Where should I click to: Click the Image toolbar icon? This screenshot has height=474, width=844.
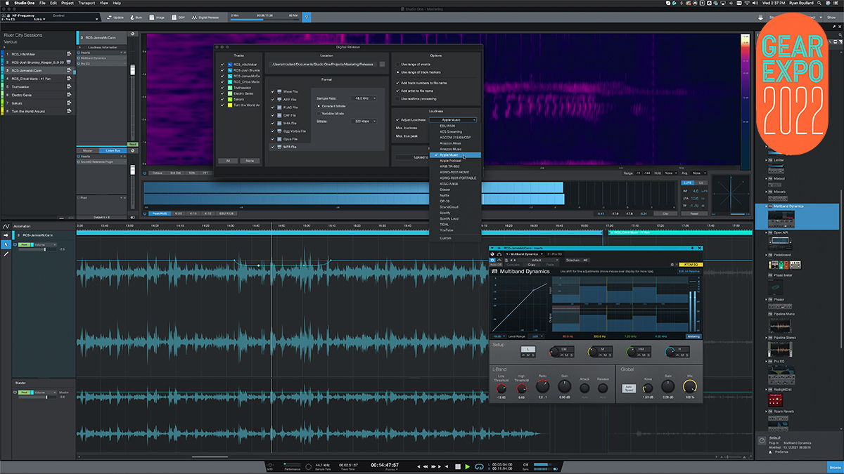151,17
